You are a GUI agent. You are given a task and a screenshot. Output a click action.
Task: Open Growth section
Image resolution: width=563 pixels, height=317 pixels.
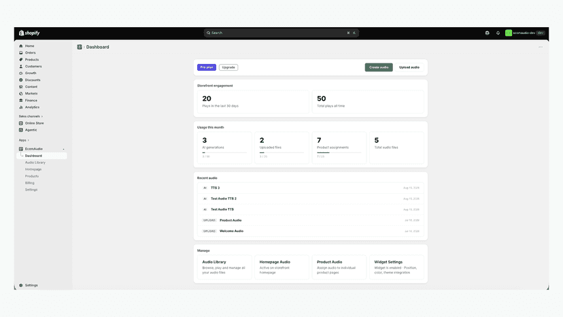31,73
